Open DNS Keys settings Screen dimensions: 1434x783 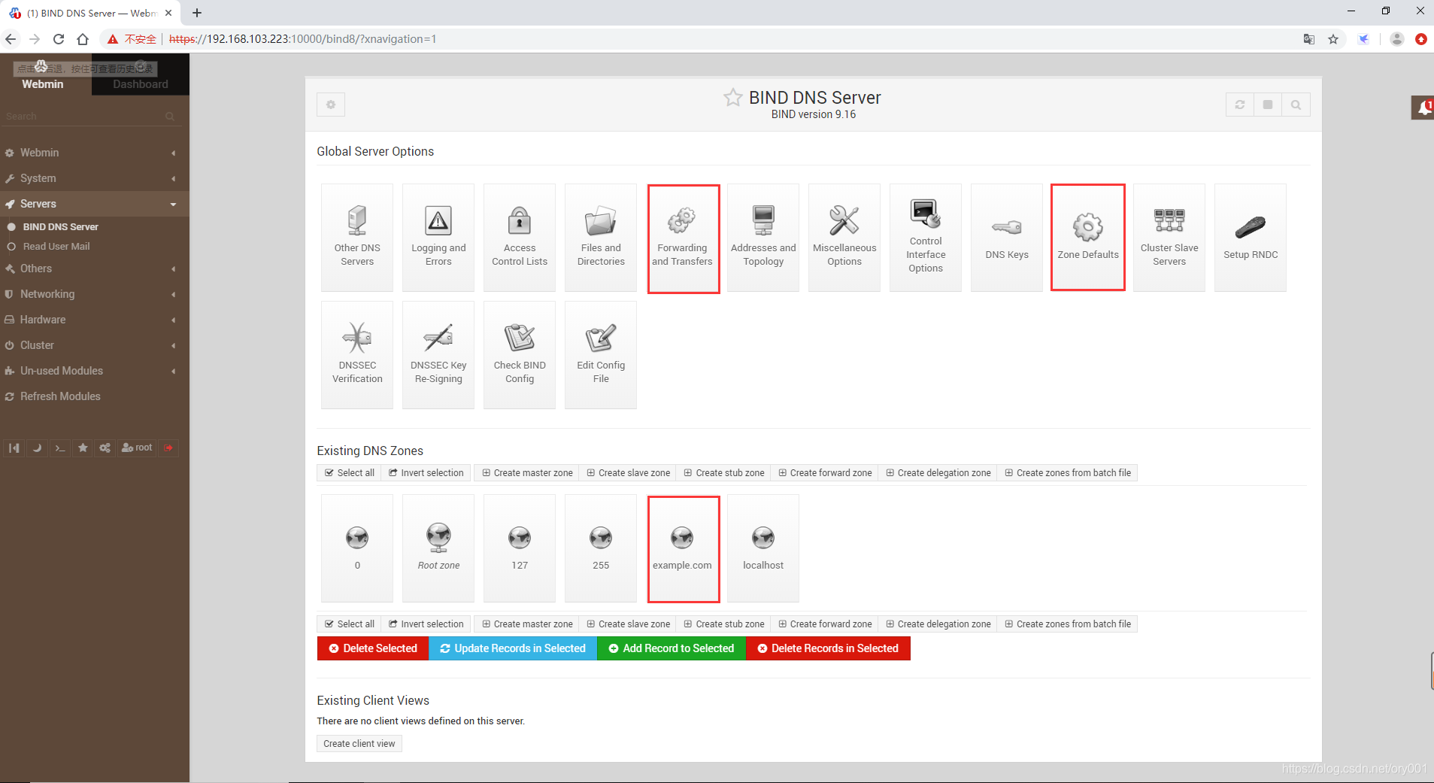(1007, 237)
